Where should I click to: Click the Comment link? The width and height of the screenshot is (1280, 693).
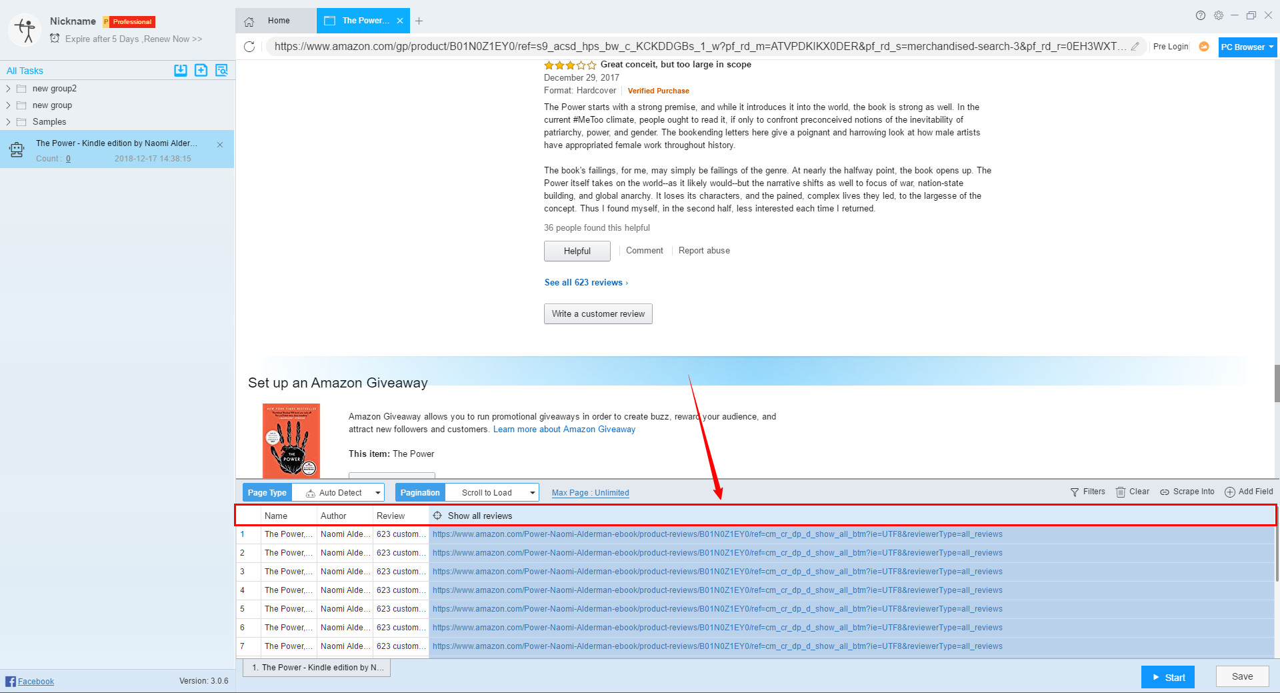(645, 251)
